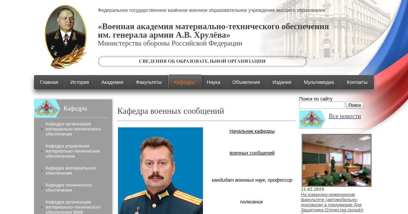This screenshot has width=408, height=214.
Task: Click the Сведения об образовательной организации banner
Action: [202, 61]
